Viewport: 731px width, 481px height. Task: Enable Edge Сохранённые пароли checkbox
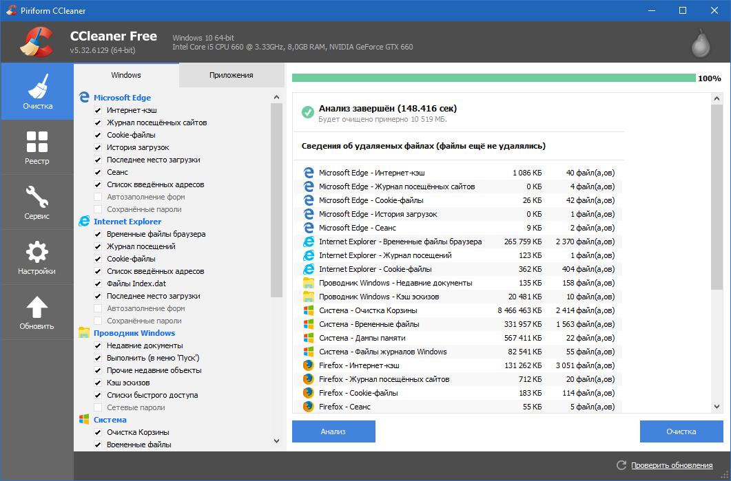(x=98, y=210)
